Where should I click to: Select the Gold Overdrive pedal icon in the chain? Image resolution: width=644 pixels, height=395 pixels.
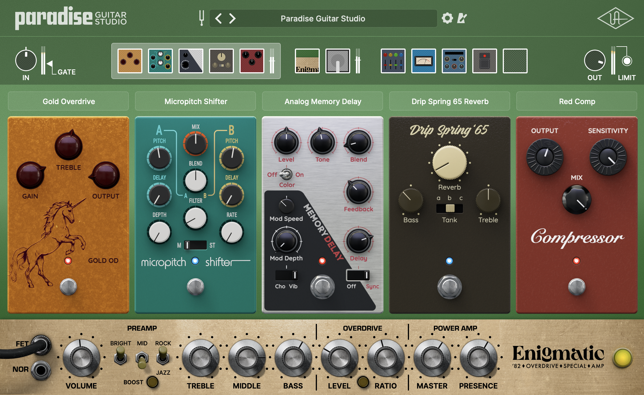click(129, 61)
